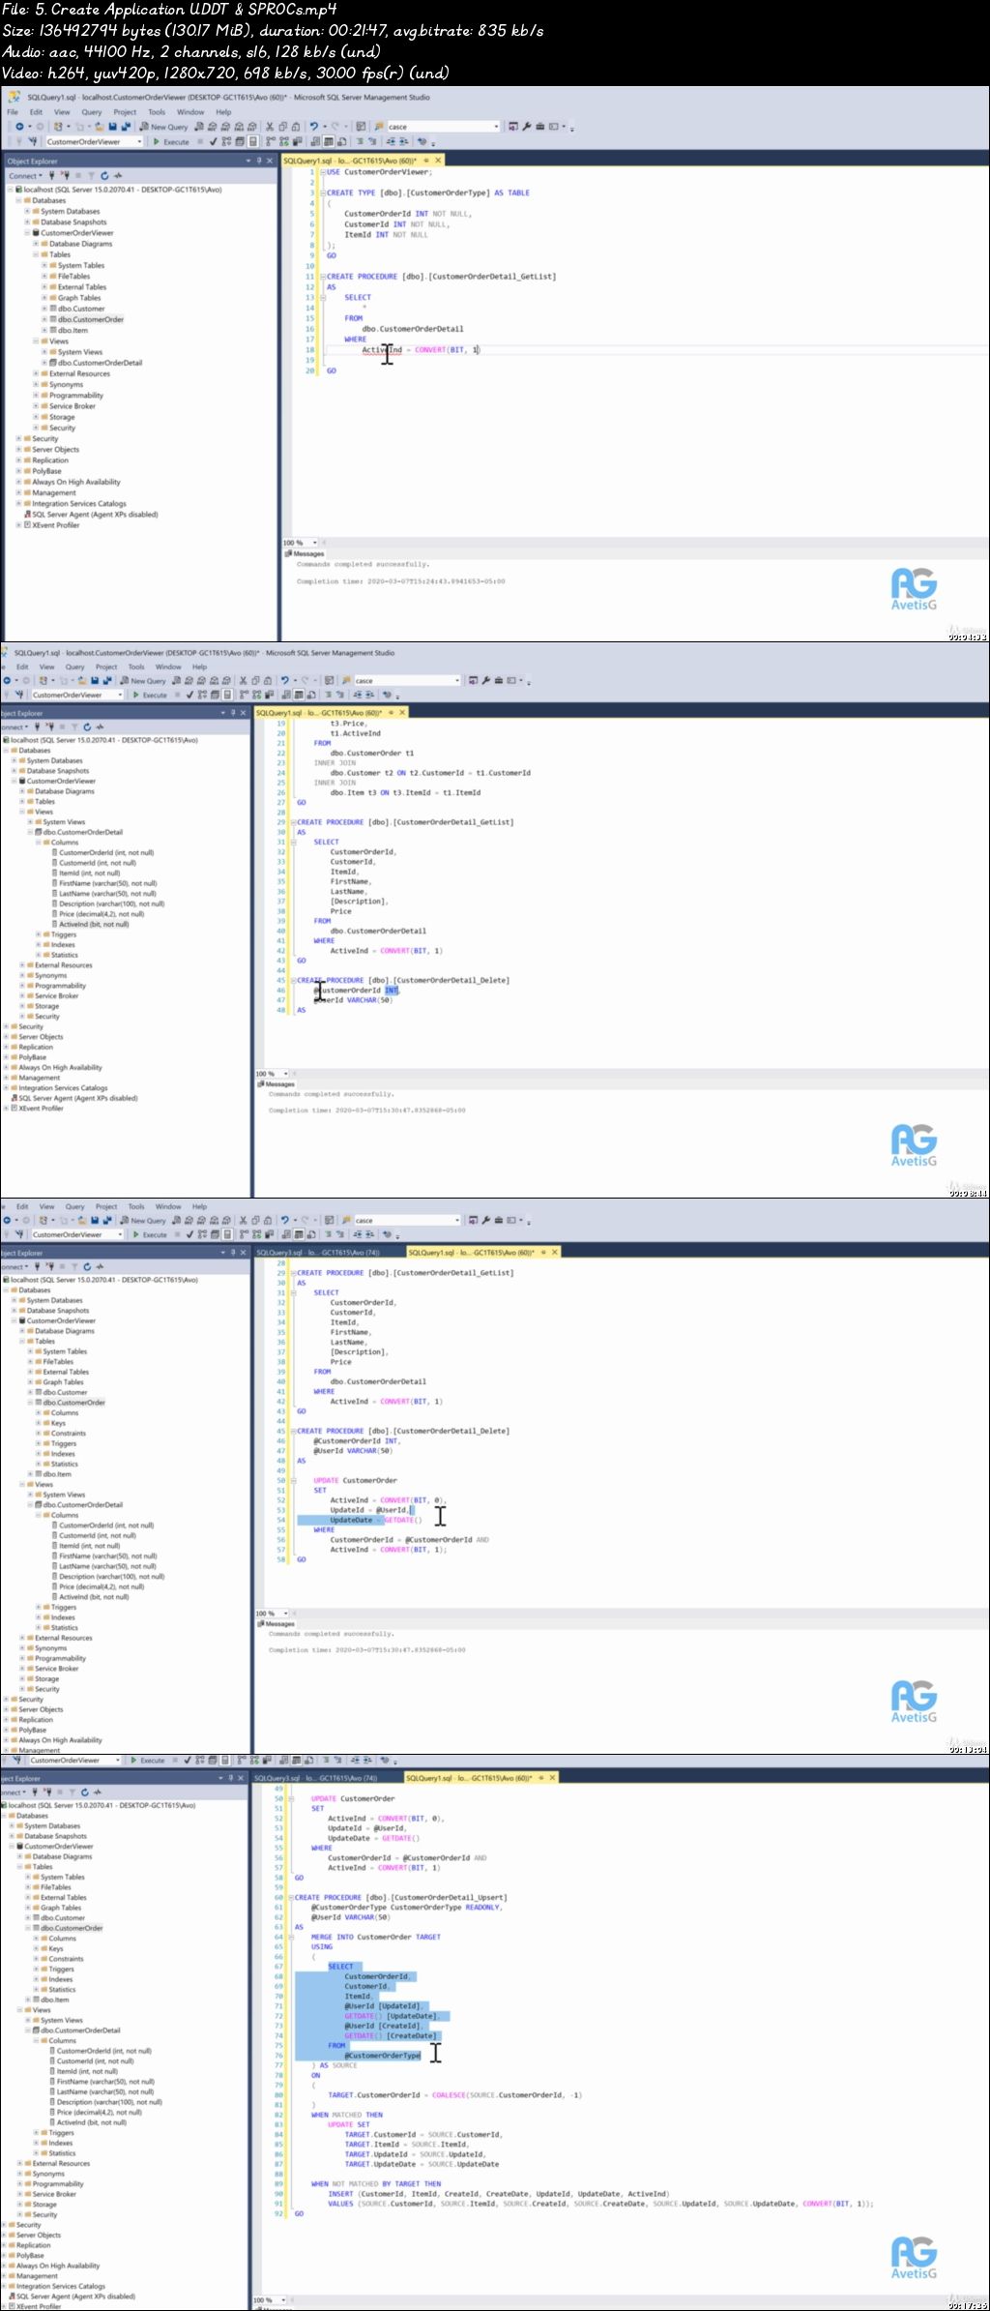
Task: Open the File menu in the first frame
Action: (x=13, y=112)
